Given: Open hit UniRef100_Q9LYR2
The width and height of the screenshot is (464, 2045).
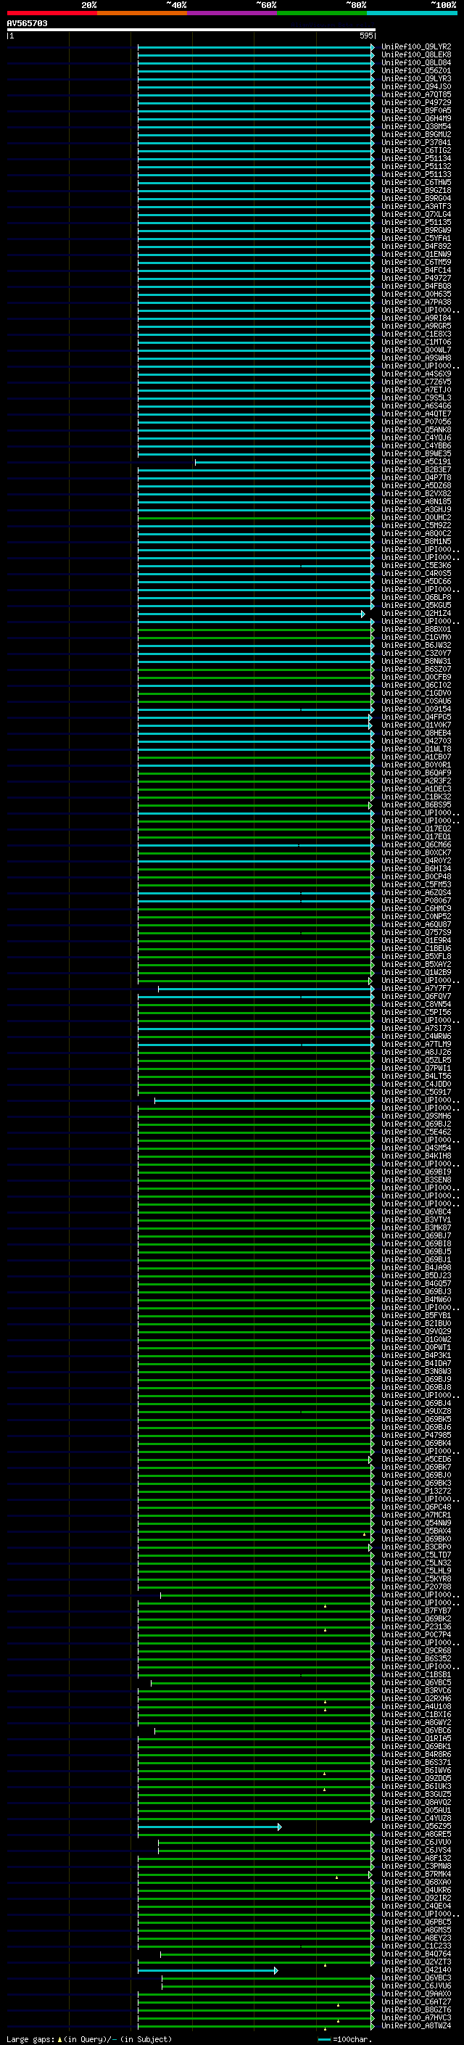Looking at the screenshot, I should pyautogui.click(x=415, y=47).
